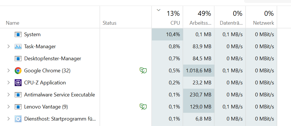Image resolution: width=291 pixels, height=126 pixels.
Task: Expand the Lenovo Vantage process group
Action: tap(9, 107)
